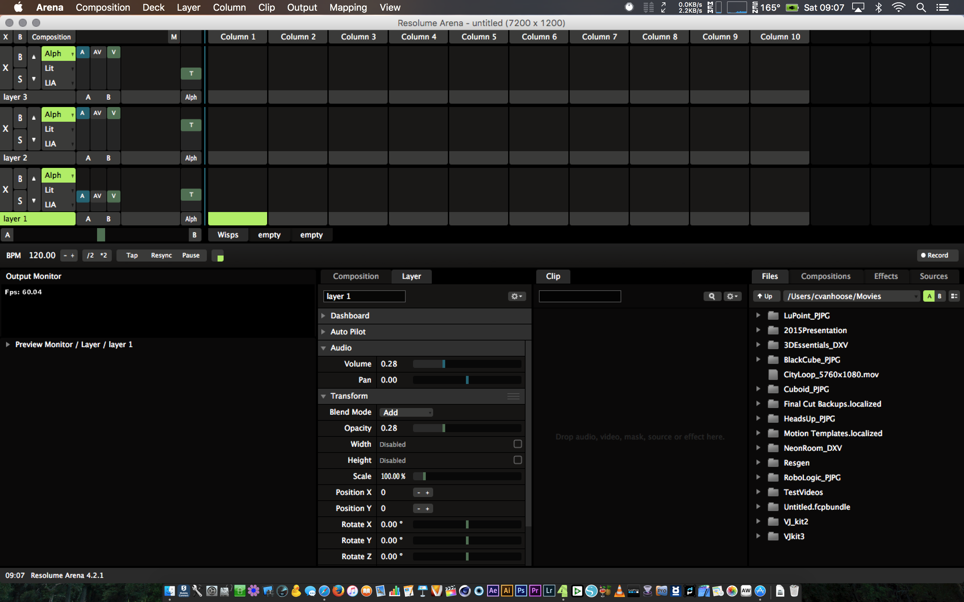Switch file browser to list view icon

(954, 296)
